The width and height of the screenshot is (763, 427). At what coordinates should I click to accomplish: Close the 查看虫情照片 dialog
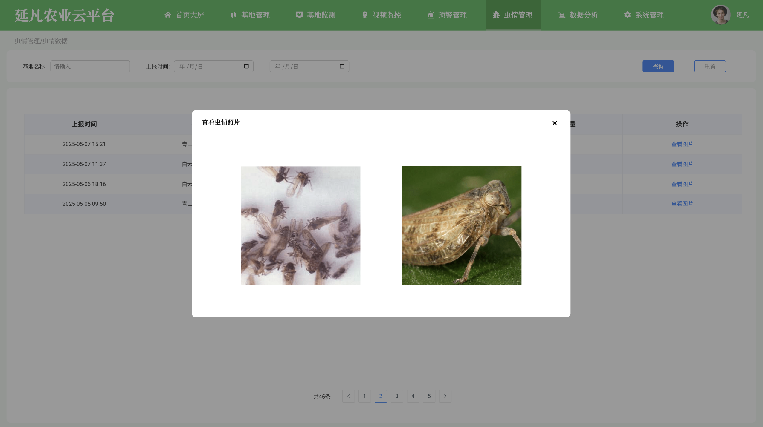[x=554, y=123]
